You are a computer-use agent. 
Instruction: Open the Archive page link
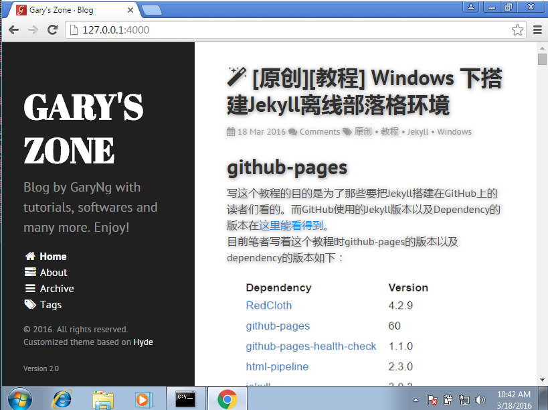pos(57,289)
